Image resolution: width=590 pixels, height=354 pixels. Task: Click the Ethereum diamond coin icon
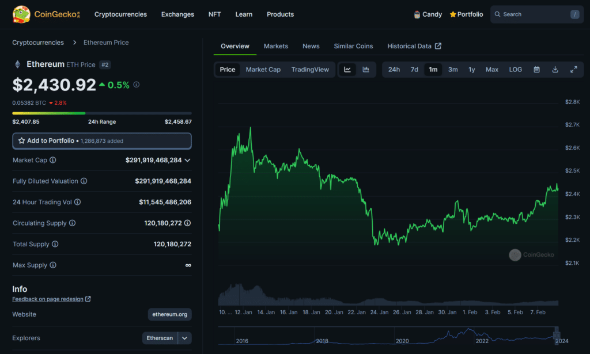[x=17, y=64]
